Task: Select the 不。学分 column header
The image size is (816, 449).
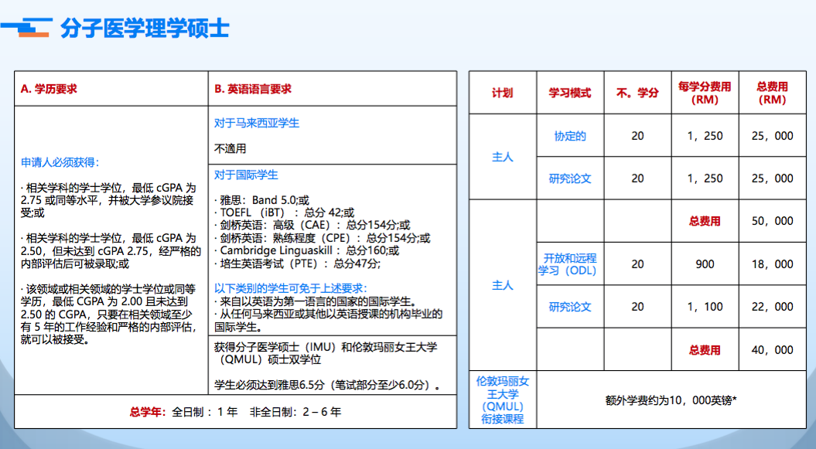Action: click(637, 93)
